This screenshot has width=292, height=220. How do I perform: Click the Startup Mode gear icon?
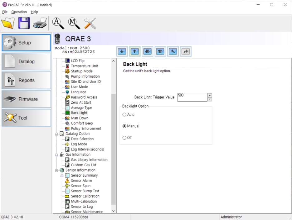tap(67, 71)
